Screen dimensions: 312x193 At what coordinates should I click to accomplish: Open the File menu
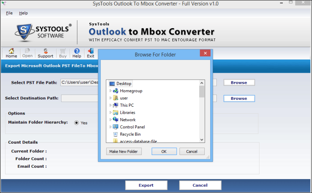click(x=9, y=13)
